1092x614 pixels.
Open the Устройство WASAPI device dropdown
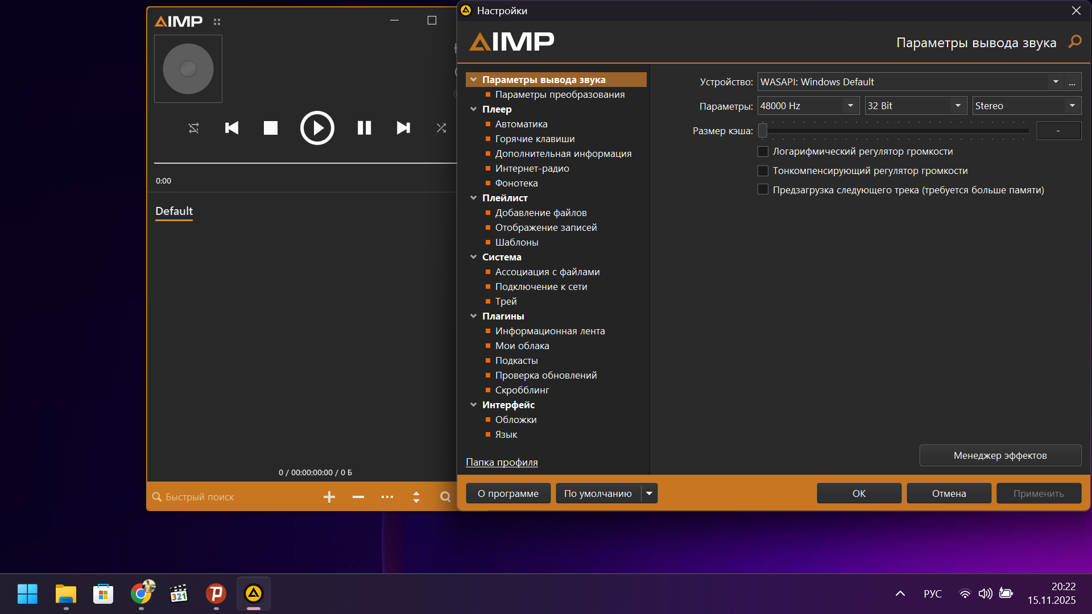[x=1056, y=82]
